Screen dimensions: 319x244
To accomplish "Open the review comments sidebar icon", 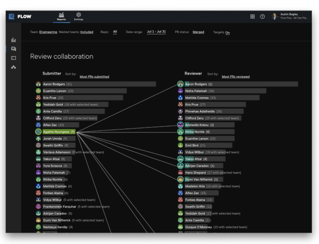I will tap(13, 49).
